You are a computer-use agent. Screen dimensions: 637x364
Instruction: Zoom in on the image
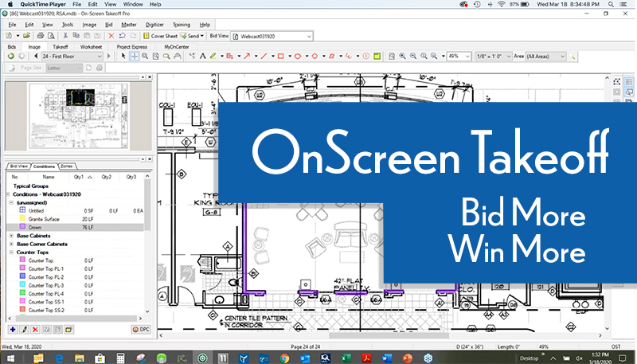pos(402,56)
